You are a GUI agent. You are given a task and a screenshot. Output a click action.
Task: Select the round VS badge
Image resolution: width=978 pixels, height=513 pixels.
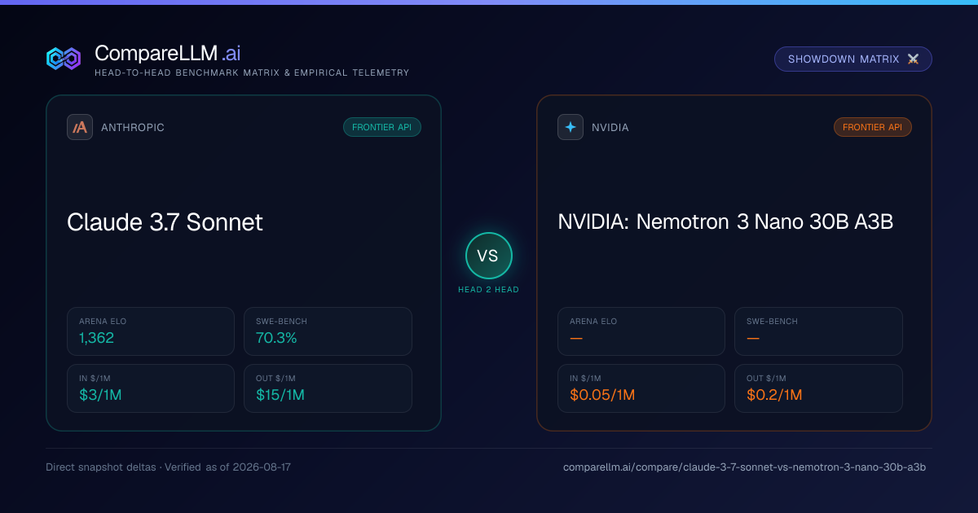pyautogui.click(x=489, y=256)
